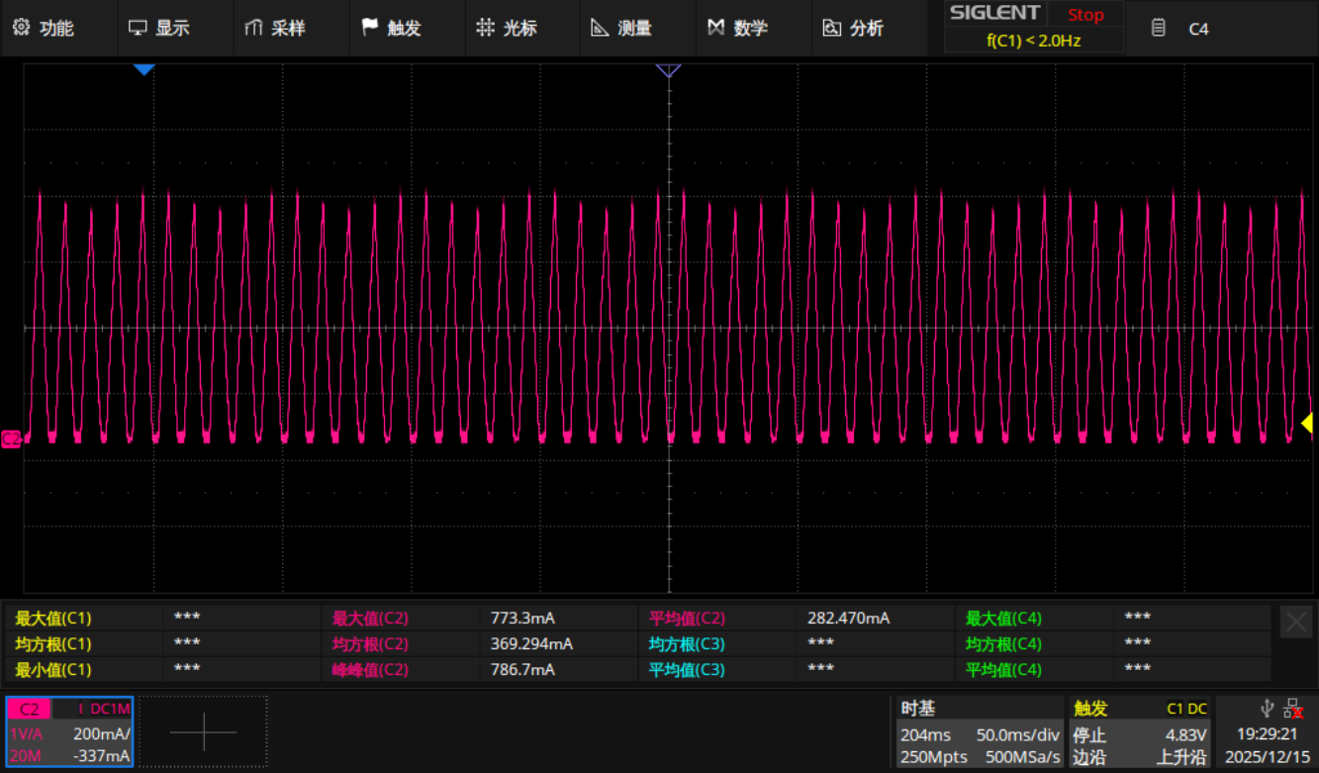1319x773 pixels.
Task: Select the 最小值(C1) measurement label
Action: (x=53, y=670)
